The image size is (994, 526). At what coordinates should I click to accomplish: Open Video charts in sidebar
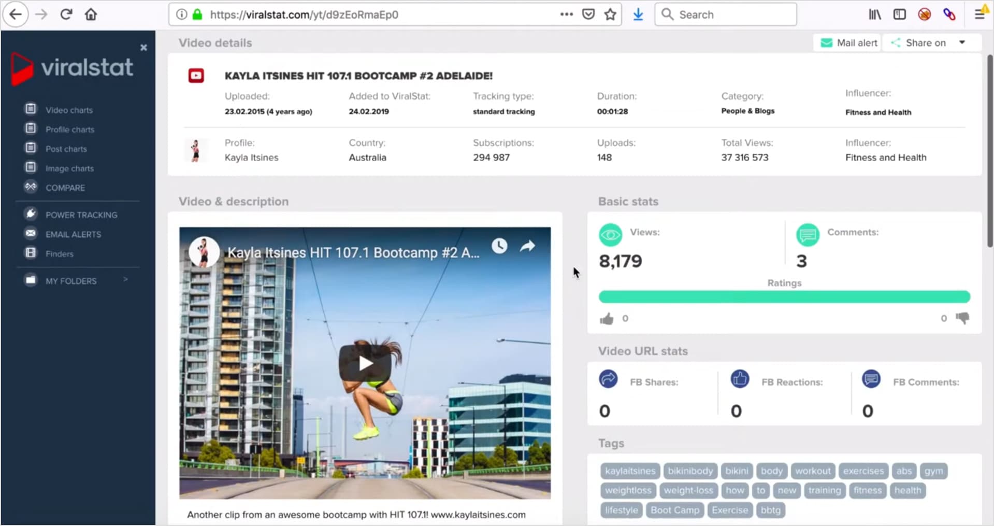click(x=69, y=110)
